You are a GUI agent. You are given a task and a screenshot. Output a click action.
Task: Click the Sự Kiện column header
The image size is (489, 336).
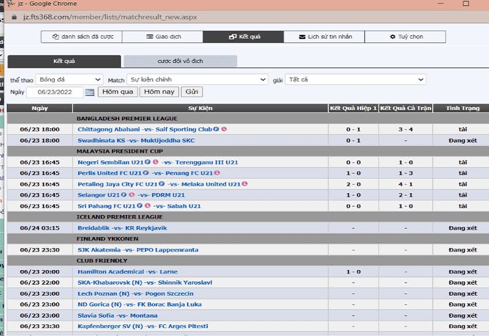[x=200, y=108]
